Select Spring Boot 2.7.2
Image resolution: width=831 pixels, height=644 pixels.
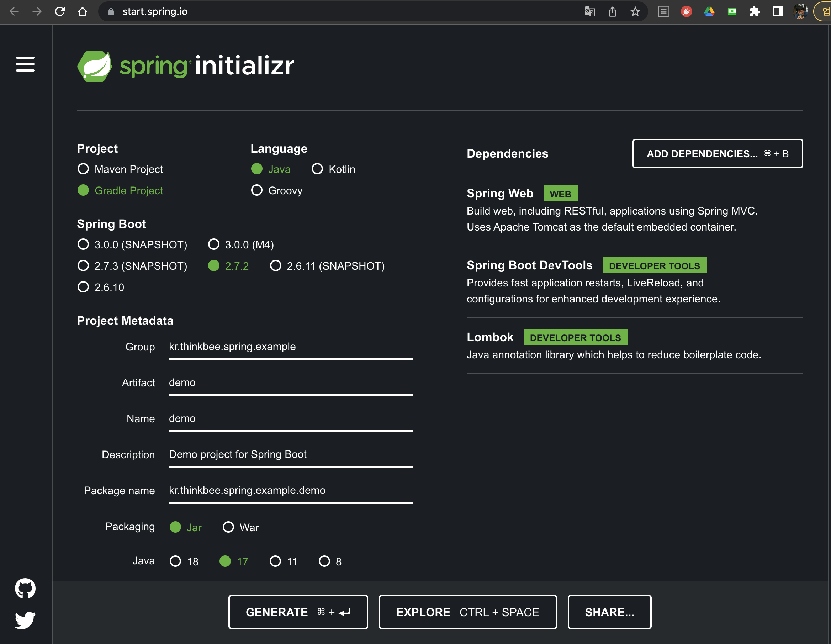pos(228,266)
